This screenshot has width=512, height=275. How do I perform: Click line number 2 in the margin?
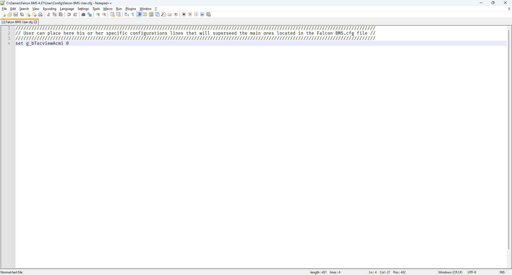click(x=9, y=33)
